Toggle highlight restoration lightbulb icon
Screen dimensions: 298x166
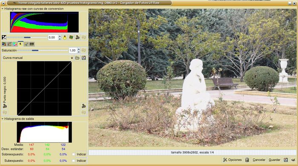(65, 37)
